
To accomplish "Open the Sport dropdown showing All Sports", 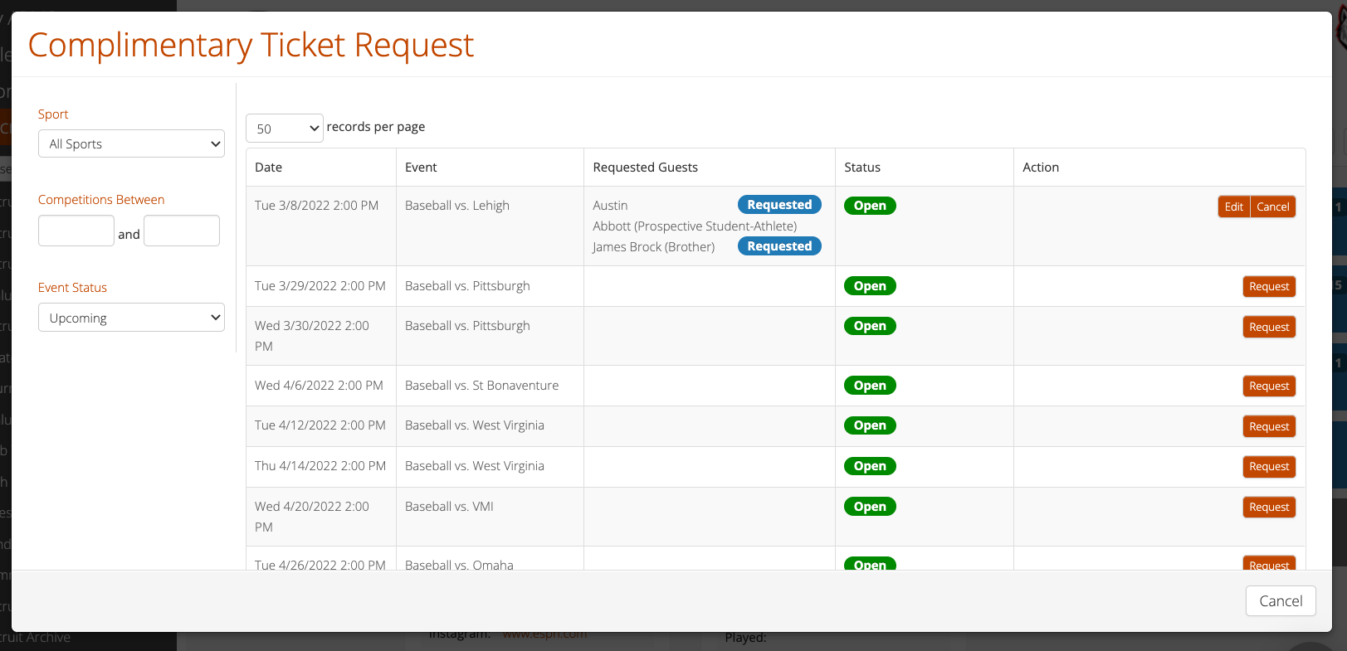I will 131,143.
